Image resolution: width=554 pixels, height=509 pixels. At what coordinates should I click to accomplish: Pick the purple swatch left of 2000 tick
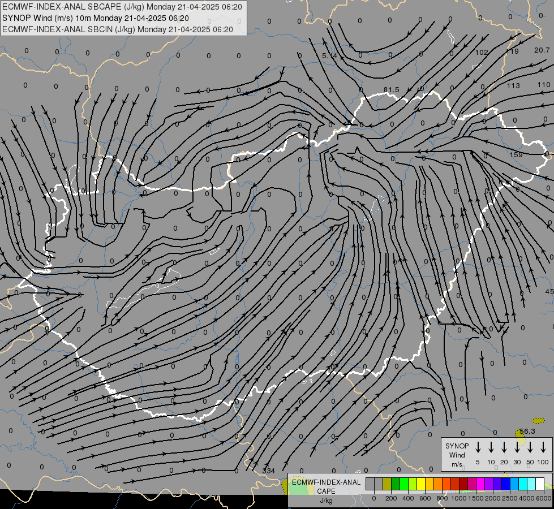[488, 484]
